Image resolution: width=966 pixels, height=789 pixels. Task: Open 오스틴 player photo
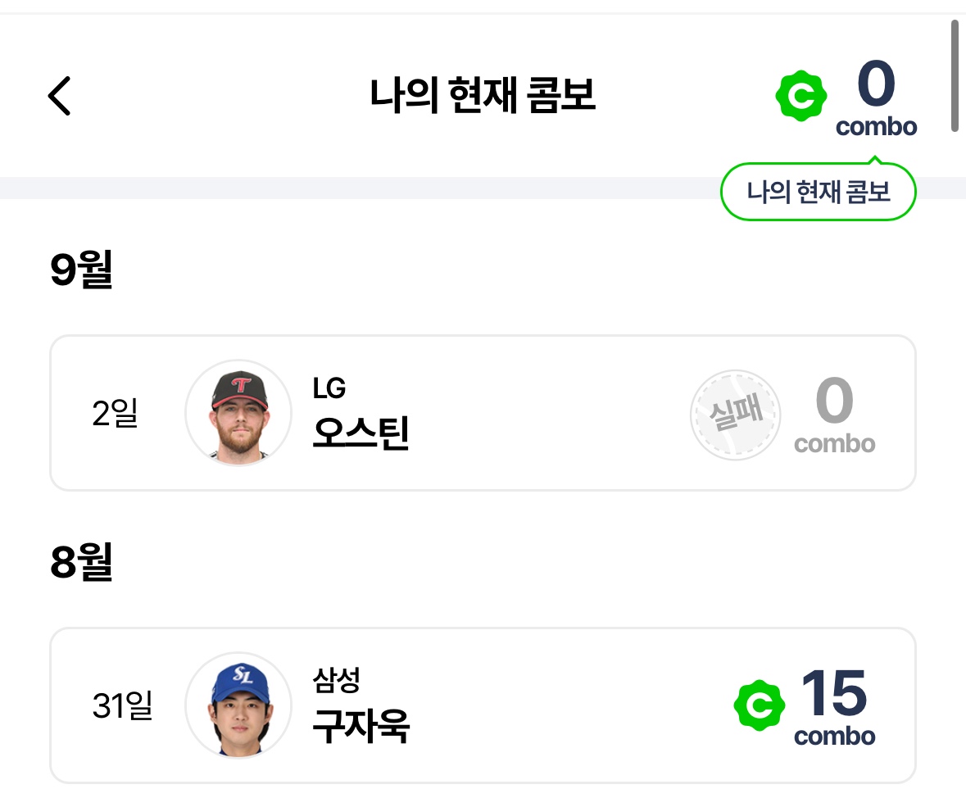(238, 412)
